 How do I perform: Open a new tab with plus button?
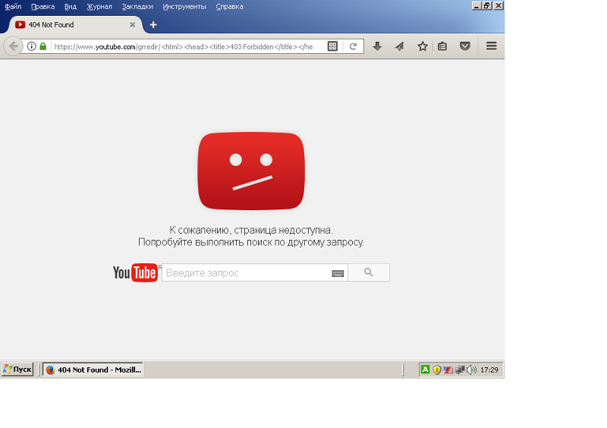pos(153,25)
